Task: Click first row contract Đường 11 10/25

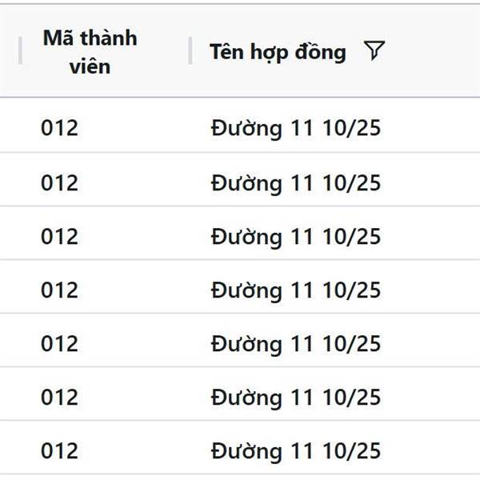Action: point(296,129)
